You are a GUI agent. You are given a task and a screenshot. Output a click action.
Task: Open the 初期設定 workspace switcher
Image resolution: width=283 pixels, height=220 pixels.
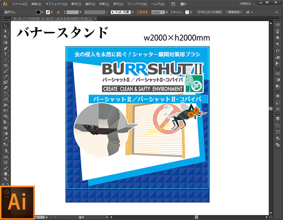[x=247, y=4]
